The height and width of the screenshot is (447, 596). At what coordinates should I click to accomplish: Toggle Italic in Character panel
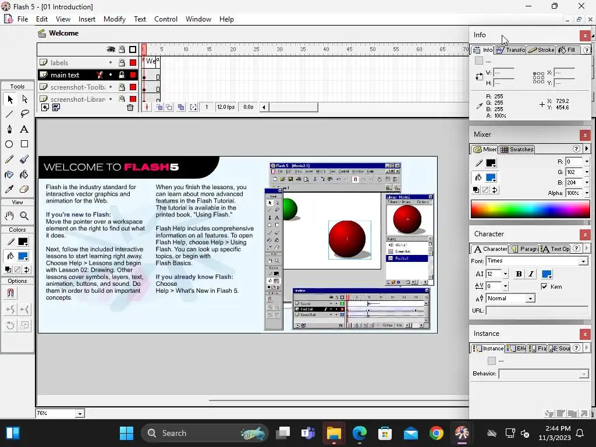[x=531, y=274]
